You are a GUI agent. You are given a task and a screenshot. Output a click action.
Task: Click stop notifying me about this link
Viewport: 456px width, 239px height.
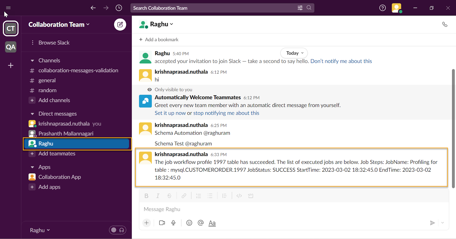(226, 113)
